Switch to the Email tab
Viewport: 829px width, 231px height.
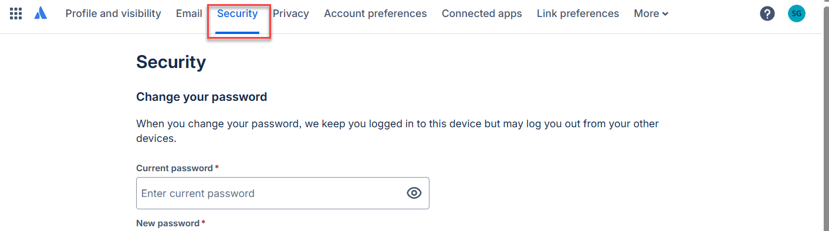click(x=189, y=13)
